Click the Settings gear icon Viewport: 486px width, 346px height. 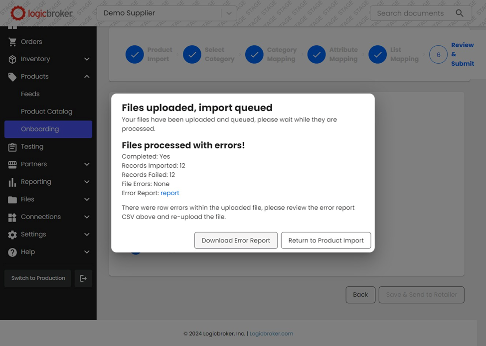click(12, 234)
